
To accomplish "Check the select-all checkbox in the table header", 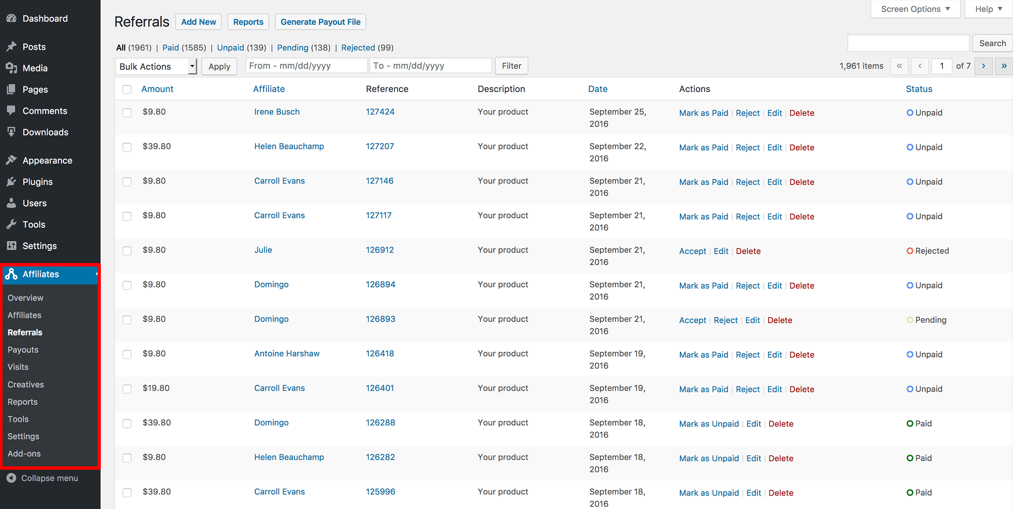I will coord(127,89).
